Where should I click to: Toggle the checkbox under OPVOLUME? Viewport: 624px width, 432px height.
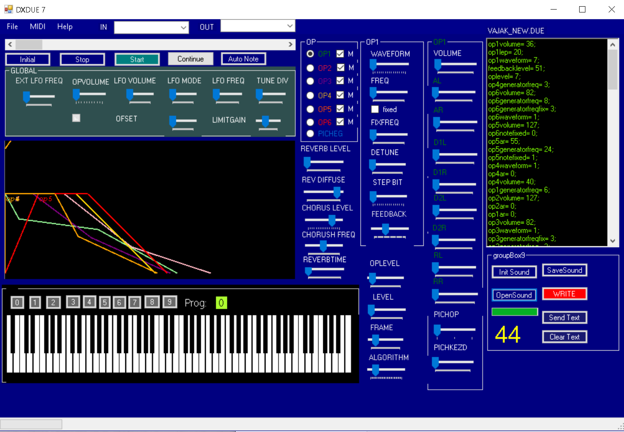tap(76, 118)
